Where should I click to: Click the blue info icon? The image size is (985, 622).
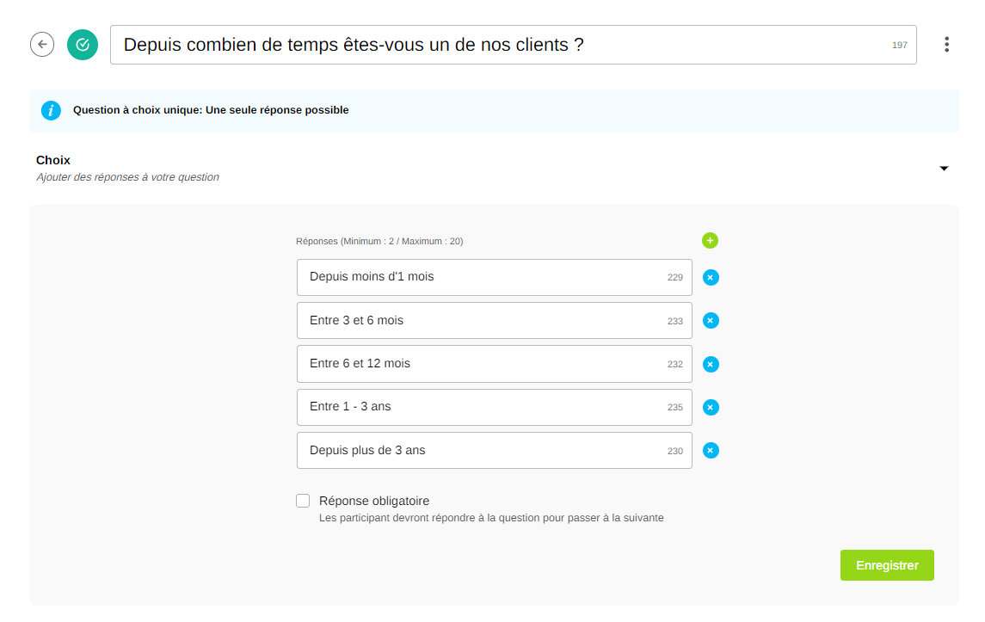pyautogui.click(x=52, y=110)
